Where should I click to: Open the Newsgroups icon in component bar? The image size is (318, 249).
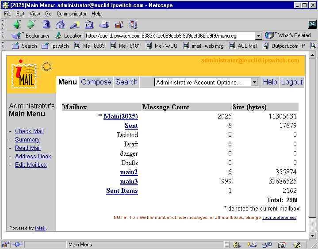(267, 245)
